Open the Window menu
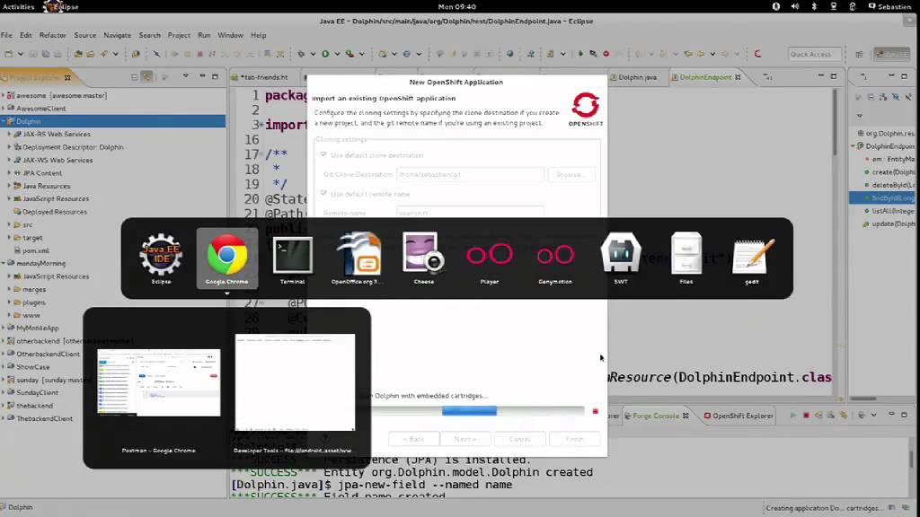Viewport: 920px width, 517px height. click(x=230, y=35)
